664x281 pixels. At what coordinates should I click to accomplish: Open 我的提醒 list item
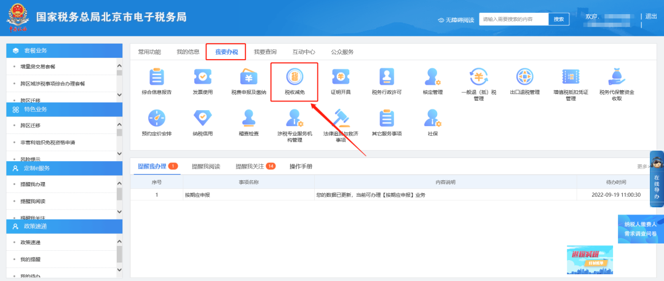point(30,259)
